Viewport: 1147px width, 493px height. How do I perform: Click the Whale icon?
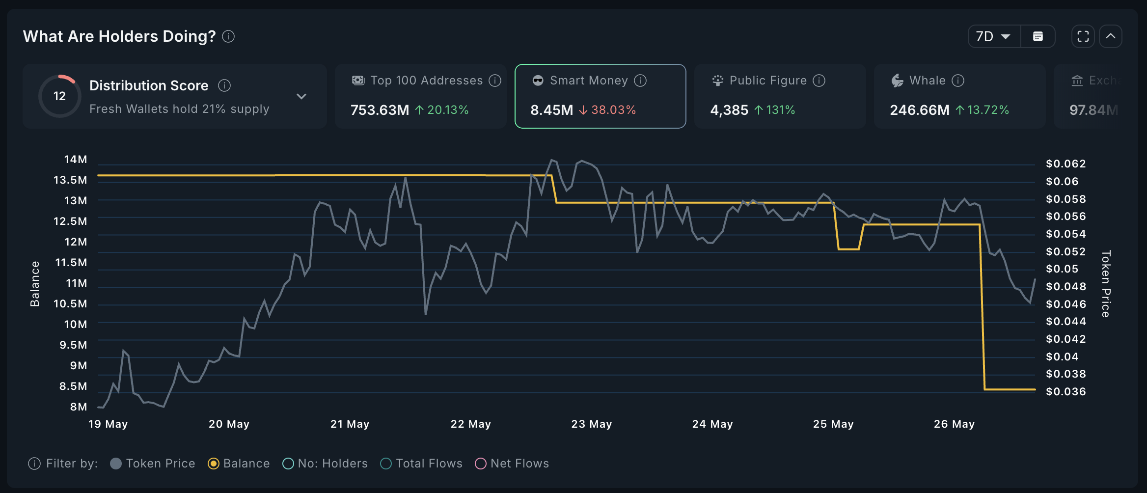point(897,80)
